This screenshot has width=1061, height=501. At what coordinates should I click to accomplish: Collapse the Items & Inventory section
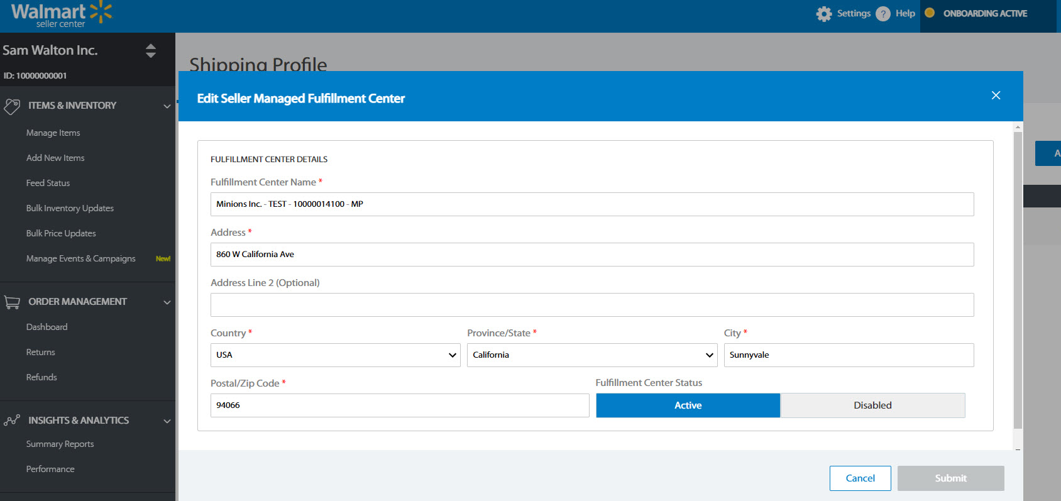point(167,106)
